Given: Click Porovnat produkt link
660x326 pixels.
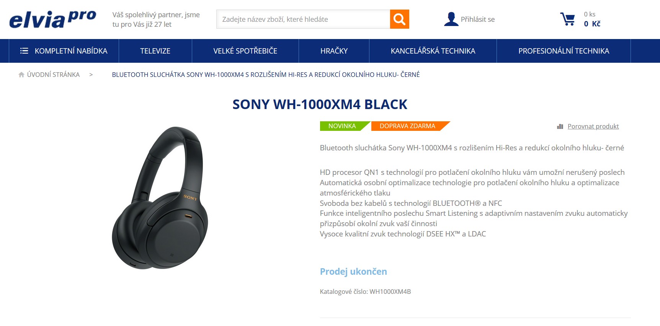Looking at the screenshot, I should pos(593,126).
